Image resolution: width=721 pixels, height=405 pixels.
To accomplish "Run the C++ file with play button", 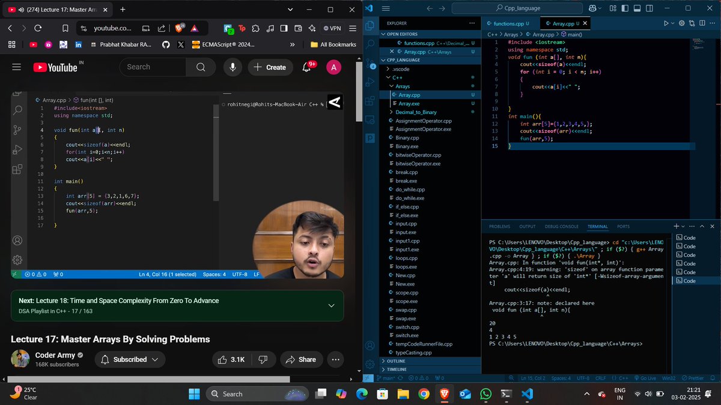I will [666, 23].
